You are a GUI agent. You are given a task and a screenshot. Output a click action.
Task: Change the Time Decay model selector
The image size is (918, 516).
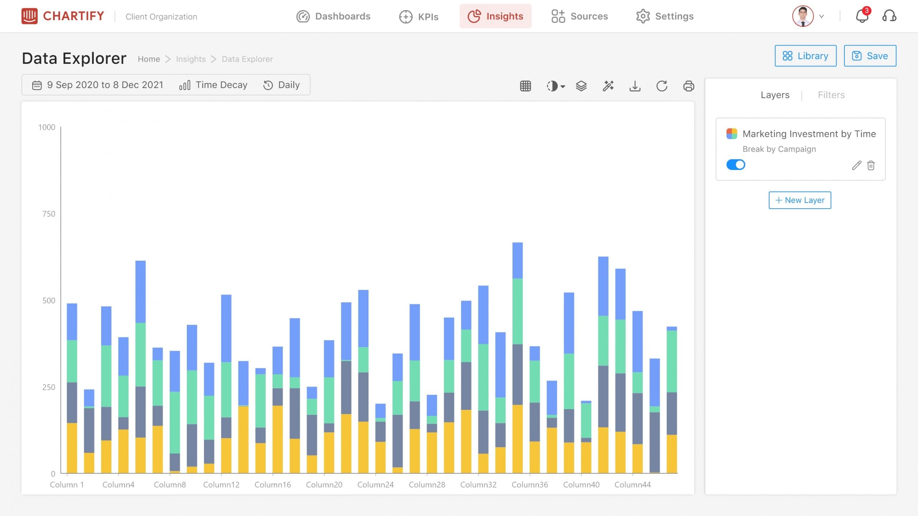pos(213,85)
